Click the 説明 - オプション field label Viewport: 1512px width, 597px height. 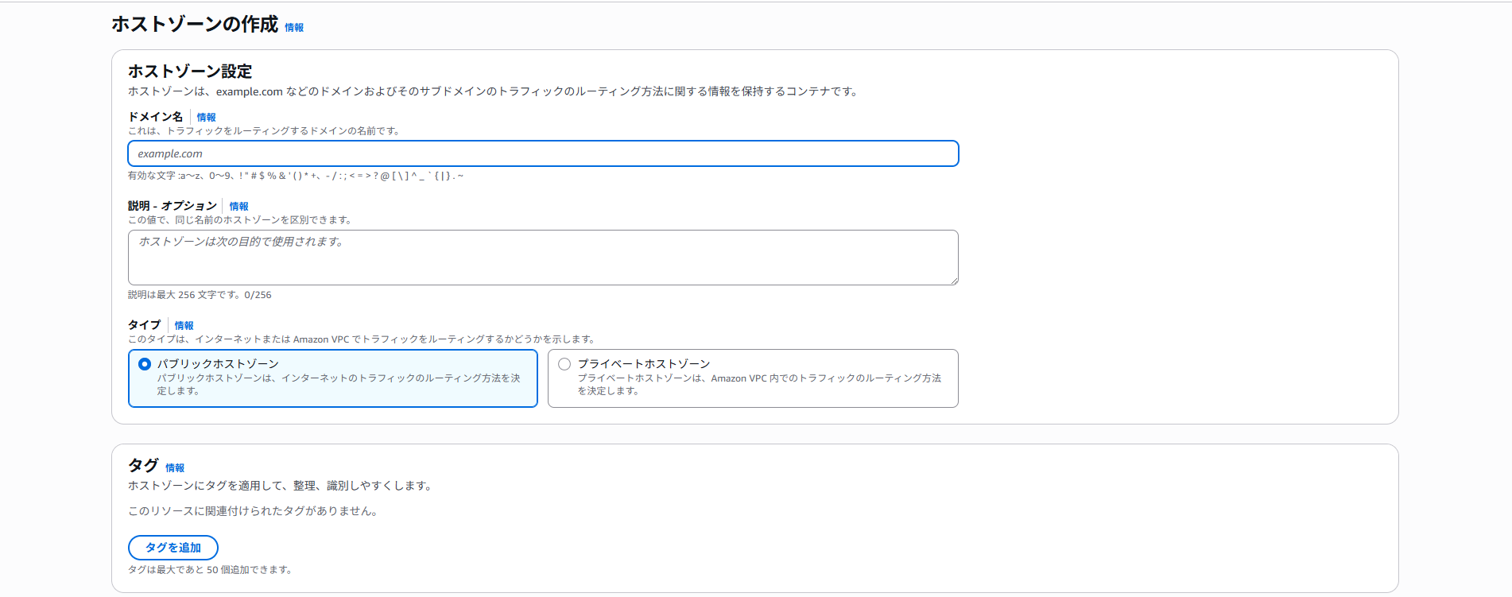(172, 206)
